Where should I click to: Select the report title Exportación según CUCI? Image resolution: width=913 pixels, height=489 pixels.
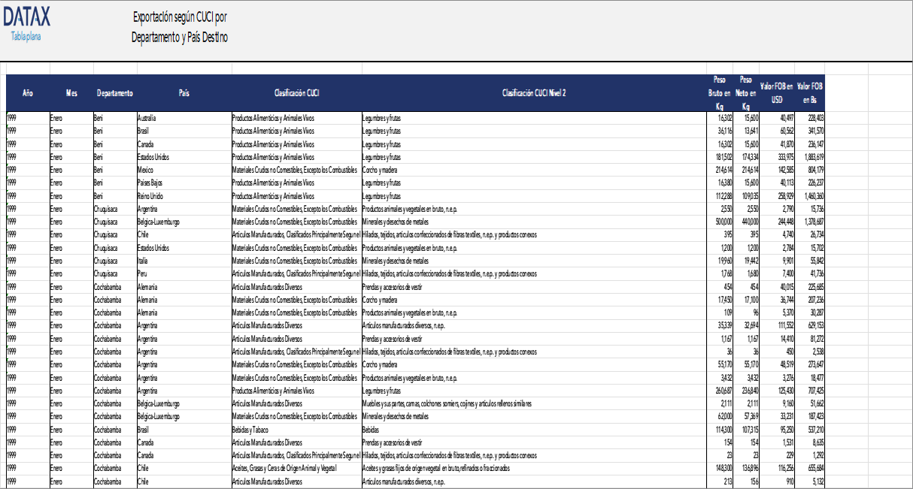pyautogui.click(x=179, y=18)
